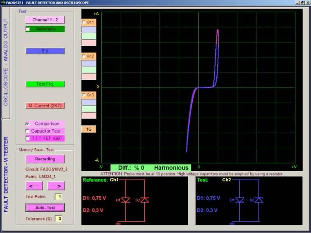
Task: Select the Gr.1 radio button
Action: point(84,22)
